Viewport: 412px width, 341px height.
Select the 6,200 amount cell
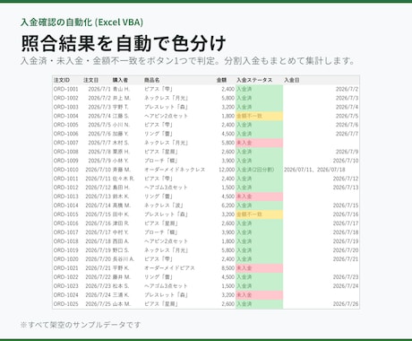[228, 205]
